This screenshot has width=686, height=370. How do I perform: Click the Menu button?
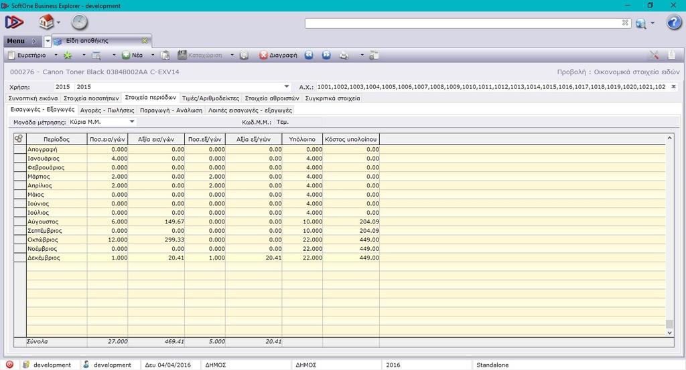21,41
